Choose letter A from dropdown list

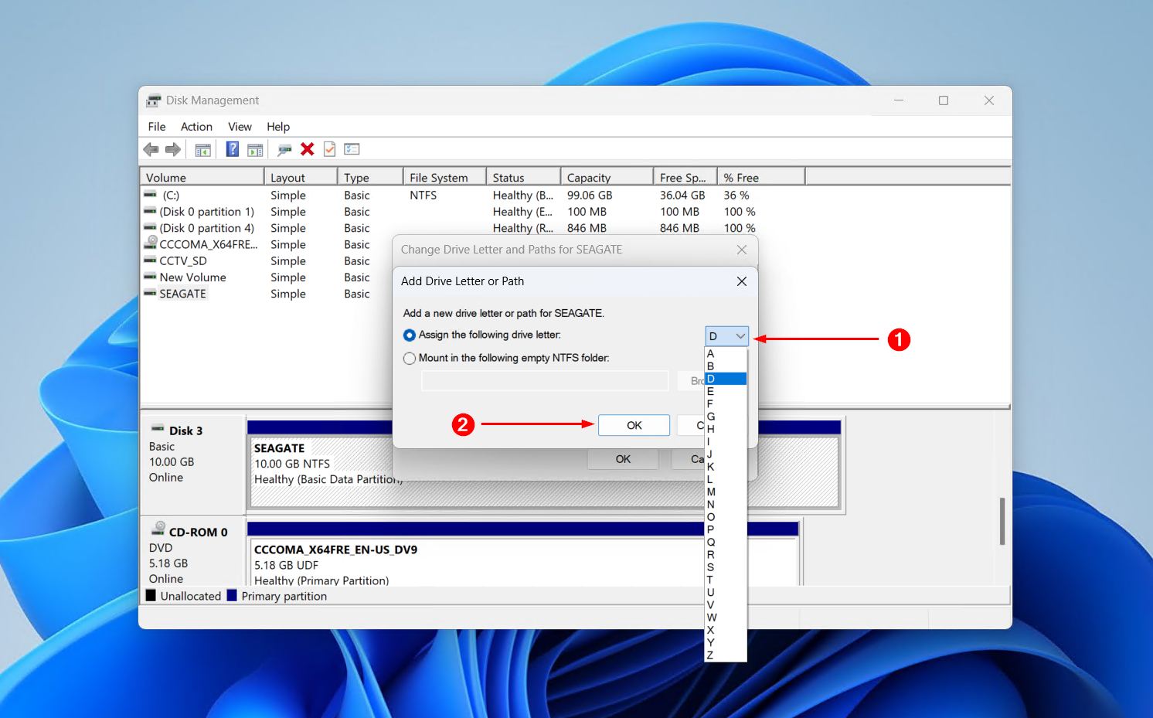tap(726, 353)
